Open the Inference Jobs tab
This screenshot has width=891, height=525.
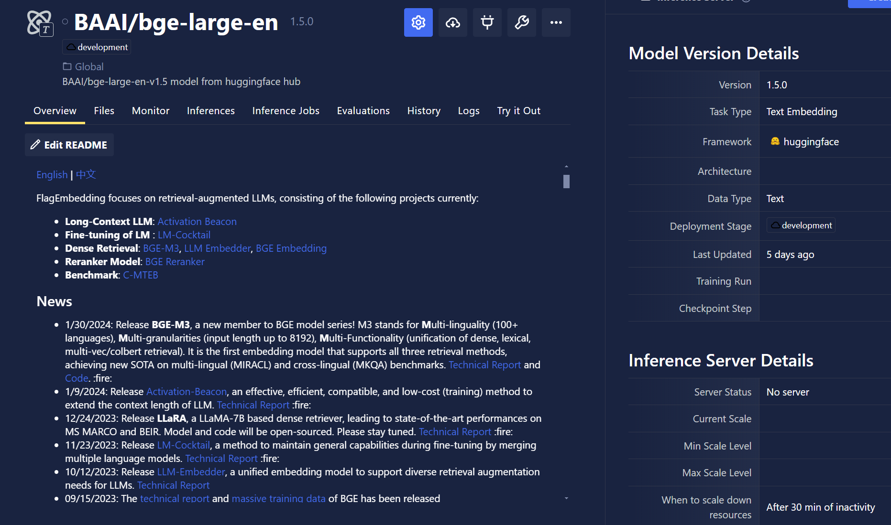[286, 111]
